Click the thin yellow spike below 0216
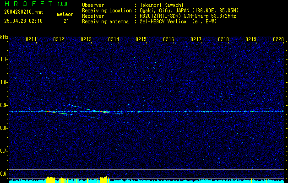Viewport: 288px width, 183px height. click(x=160, y=180)
